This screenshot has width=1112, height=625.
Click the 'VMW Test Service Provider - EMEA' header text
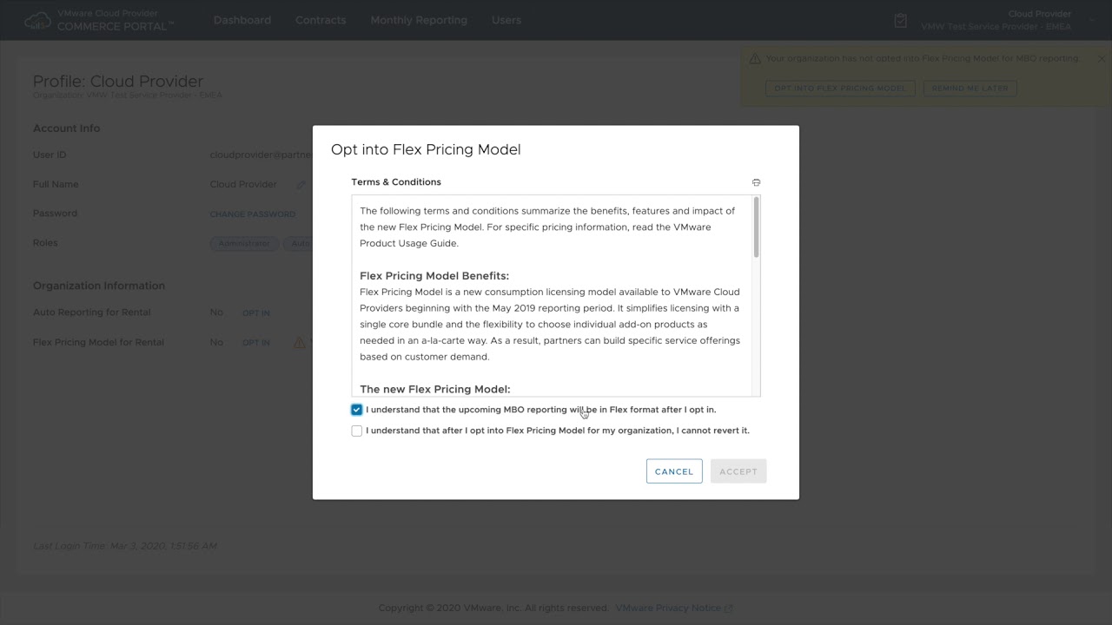tap(996, 27)
